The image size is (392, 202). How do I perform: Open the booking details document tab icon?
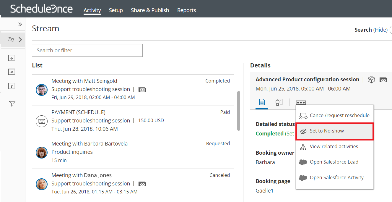(262, 102)
